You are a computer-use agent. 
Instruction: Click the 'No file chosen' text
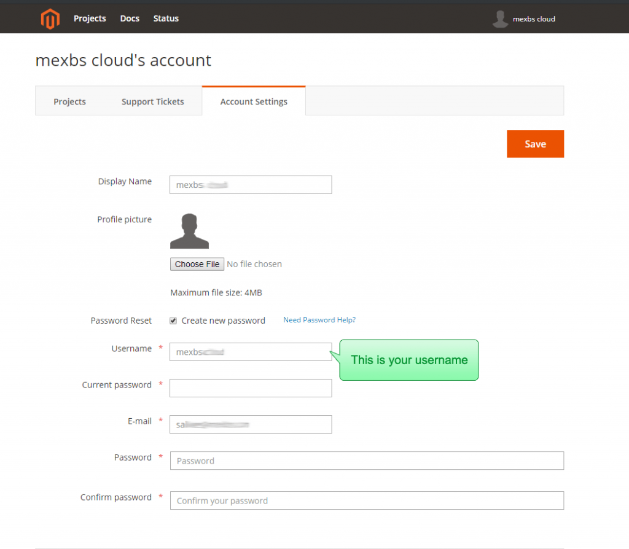pyautogui.click(x=254, y=264)
